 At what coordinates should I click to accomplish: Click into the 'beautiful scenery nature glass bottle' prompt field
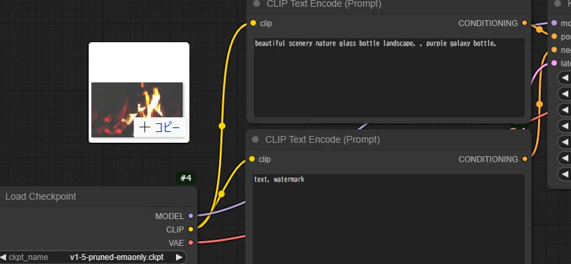(389, 78)
